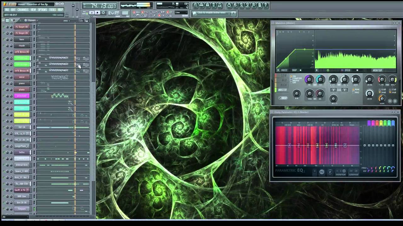The height and width of the screenshot is (226, 403).
Task: Adjust the teal POST gain knob in Maximus
Action: coord(321,79)
